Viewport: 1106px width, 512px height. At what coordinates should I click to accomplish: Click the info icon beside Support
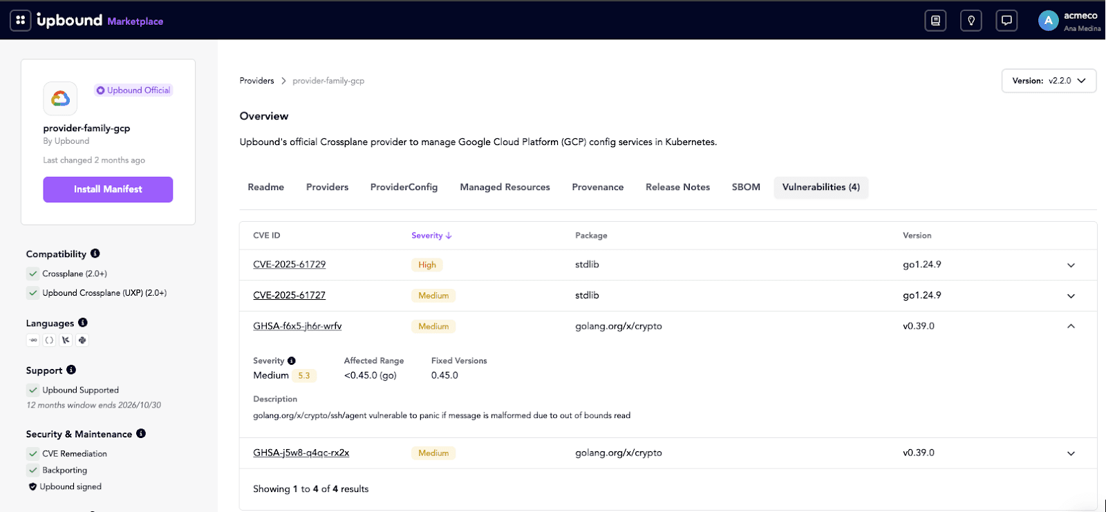click(71, 370)
